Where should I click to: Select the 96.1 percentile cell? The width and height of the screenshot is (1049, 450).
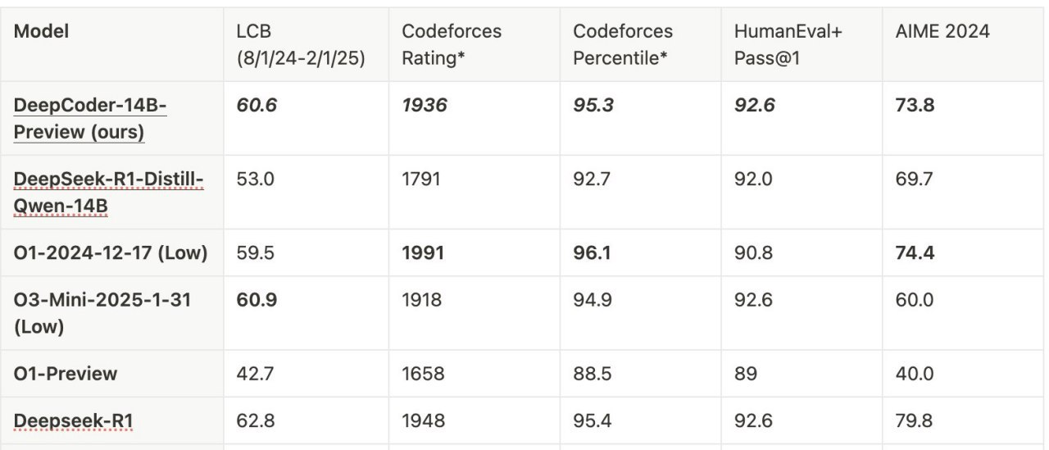(x=591, y=253)
